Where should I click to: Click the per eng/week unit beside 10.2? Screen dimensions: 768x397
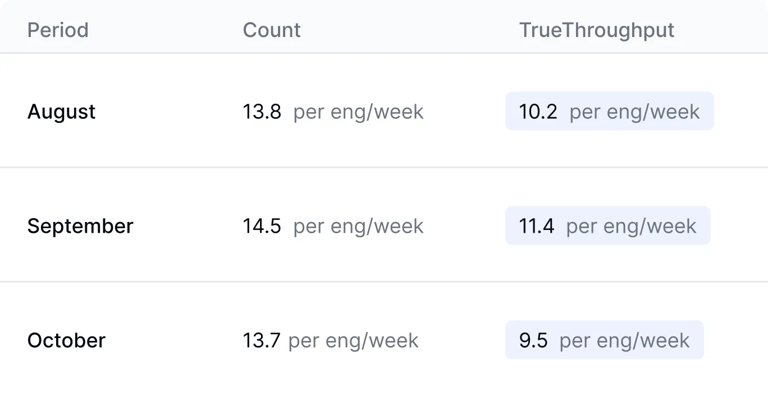[x=634, y=112]
